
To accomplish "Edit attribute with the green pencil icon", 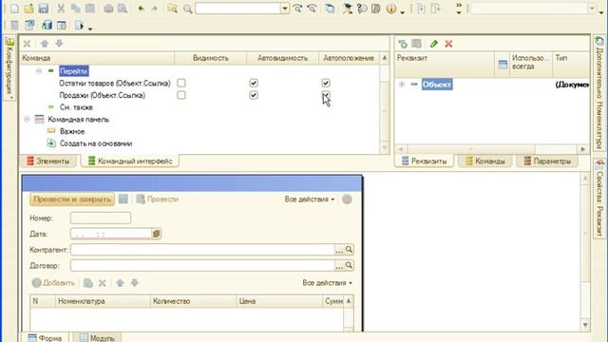I will (x=434, y=44).
